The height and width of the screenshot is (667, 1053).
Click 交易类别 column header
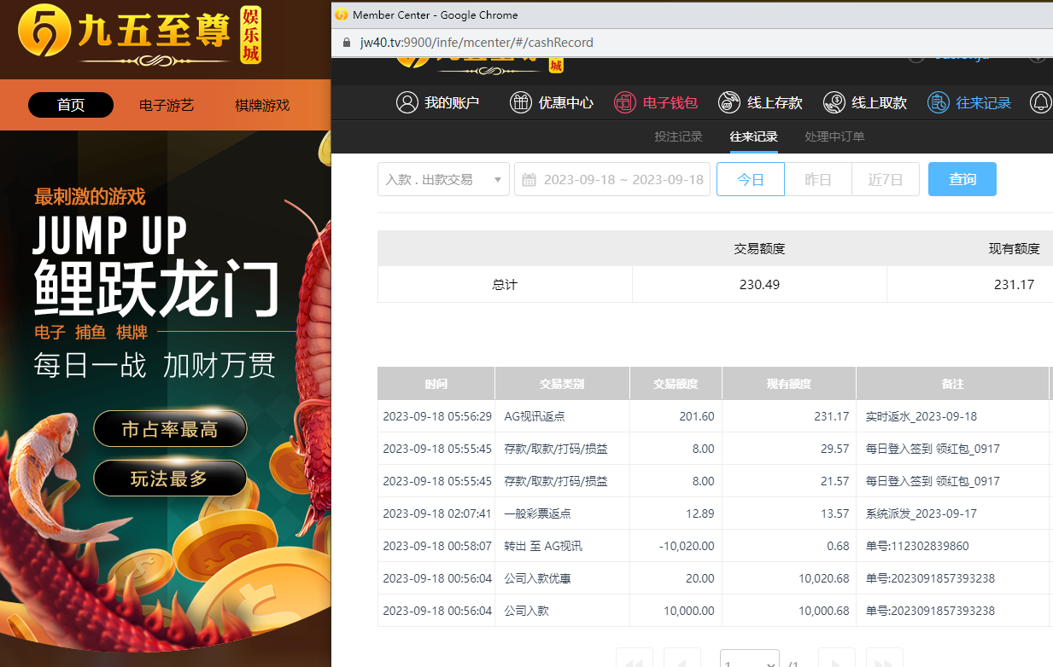pos(562,384)
